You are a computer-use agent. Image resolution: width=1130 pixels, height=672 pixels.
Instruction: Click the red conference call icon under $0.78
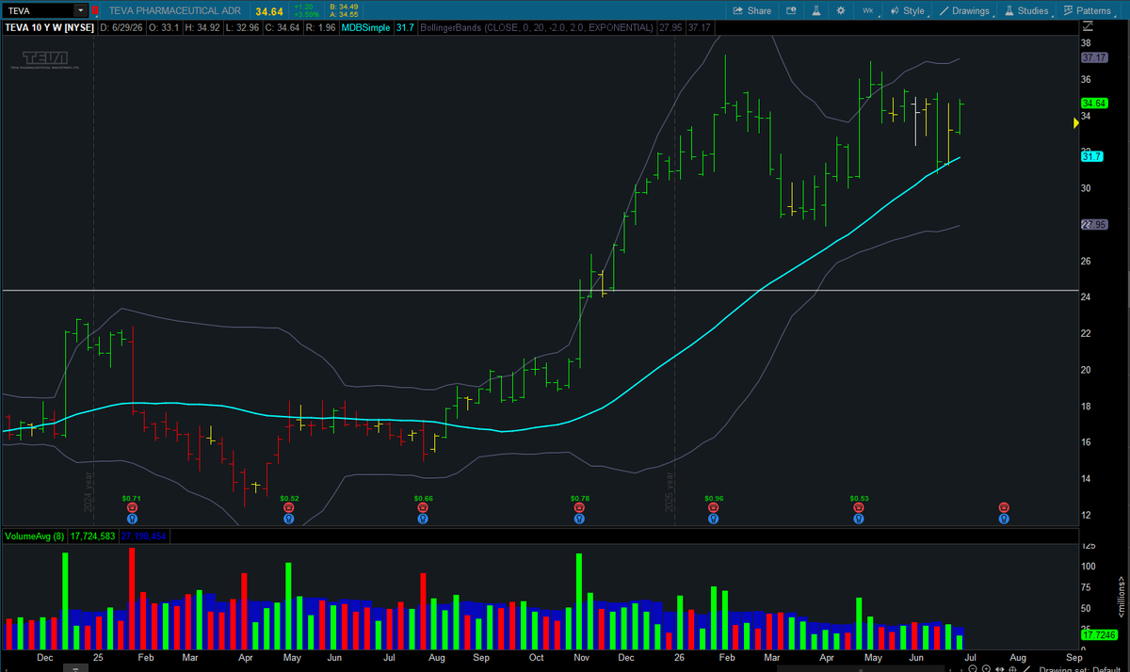point(580,507)
